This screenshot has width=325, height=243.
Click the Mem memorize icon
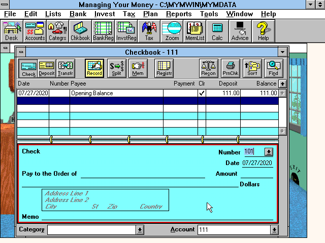tap(138, 68)
